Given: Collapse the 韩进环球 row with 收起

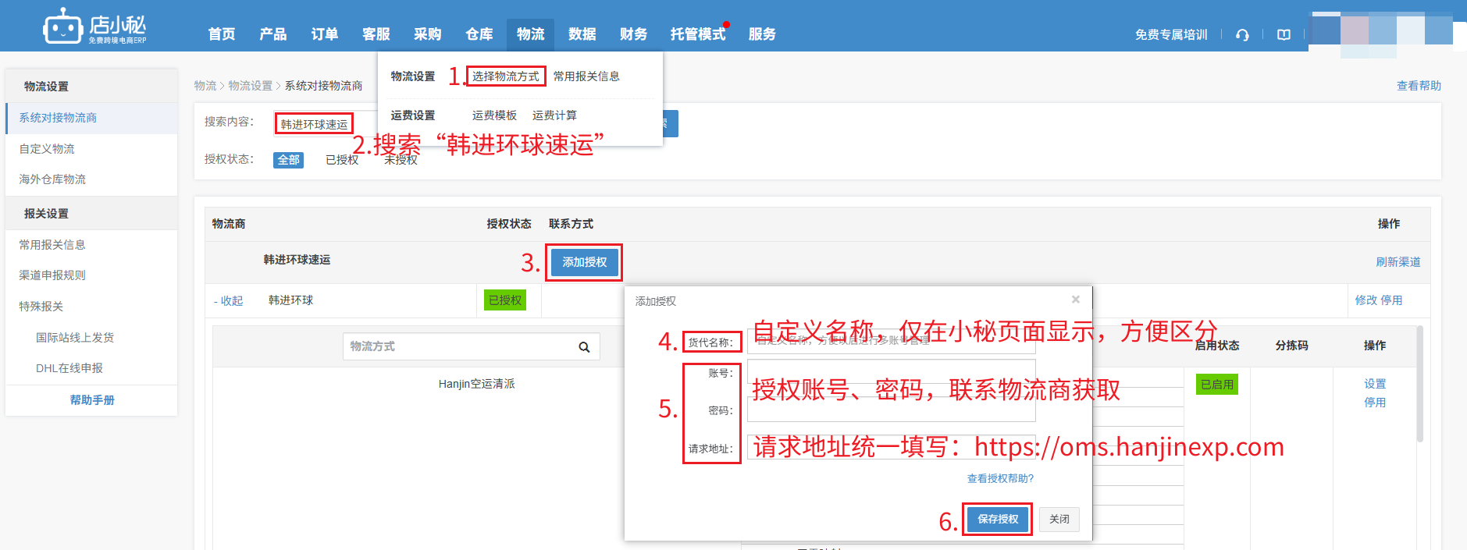Looking at the screenshot, I should click(229, 301).
